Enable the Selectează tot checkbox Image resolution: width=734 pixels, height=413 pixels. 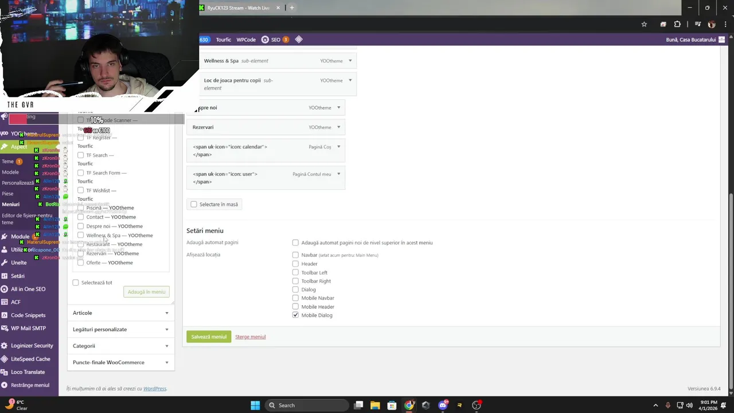[76, 283]
